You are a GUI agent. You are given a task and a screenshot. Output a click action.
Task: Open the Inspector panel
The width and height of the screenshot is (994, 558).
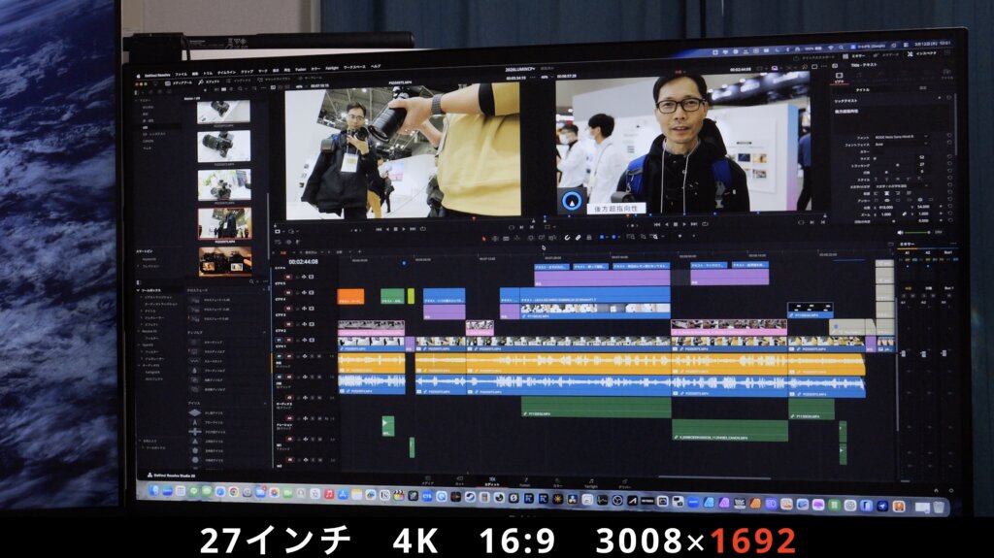coord(924,54)
